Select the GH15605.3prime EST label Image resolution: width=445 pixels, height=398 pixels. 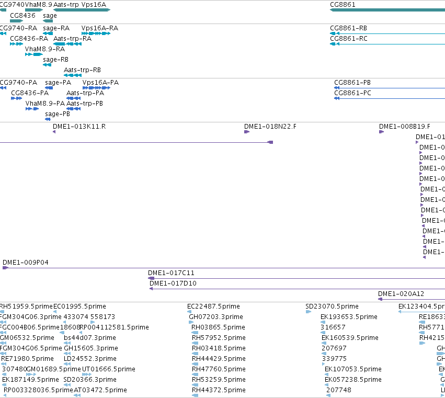[x=91, y=349]
